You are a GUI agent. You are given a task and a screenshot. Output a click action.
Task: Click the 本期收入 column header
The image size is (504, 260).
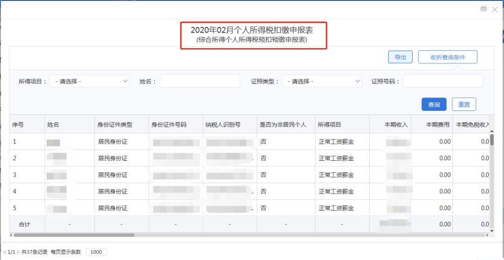pos(391,125)
